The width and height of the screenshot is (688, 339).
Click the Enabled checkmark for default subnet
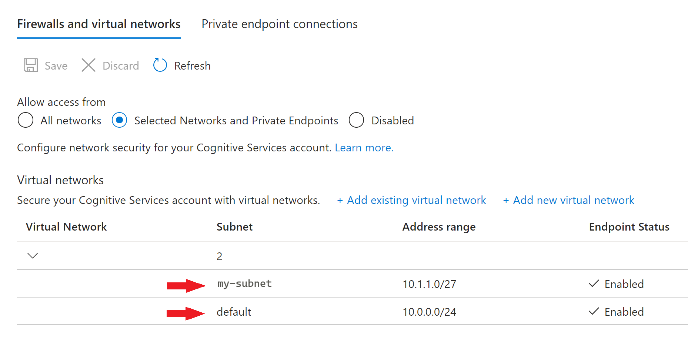pos(593,312)
